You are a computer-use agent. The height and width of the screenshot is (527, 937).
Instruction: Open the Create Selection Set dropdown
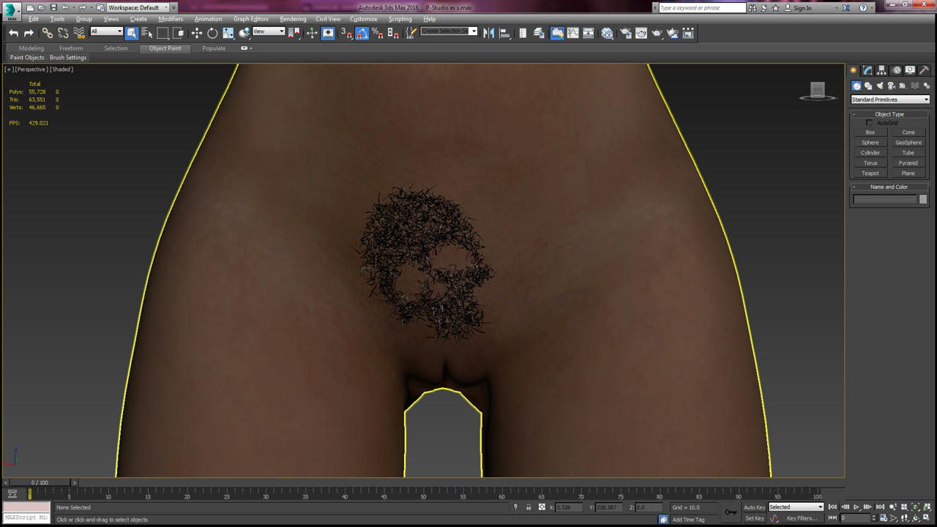[449, 31]
